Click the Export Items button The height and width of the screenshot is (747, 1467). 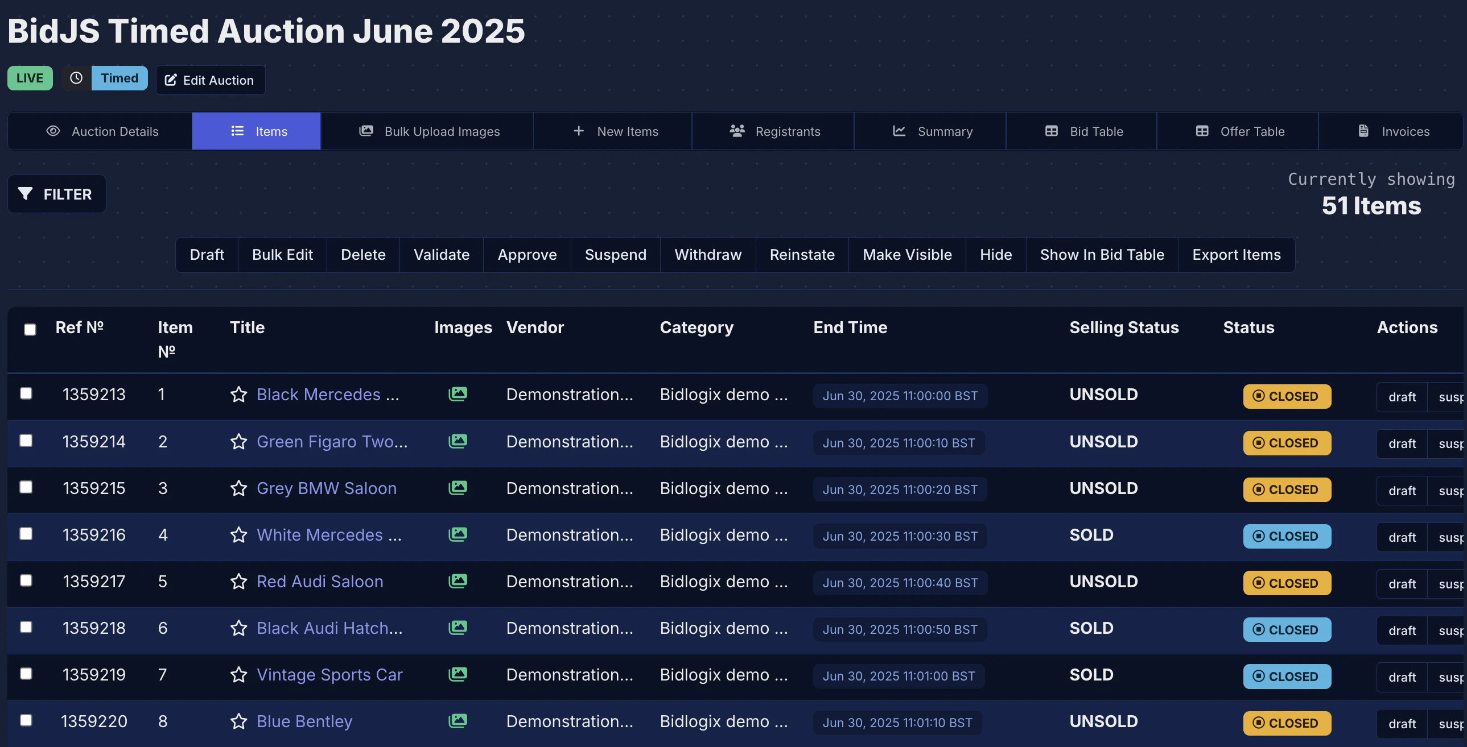tap(1237, 254)
